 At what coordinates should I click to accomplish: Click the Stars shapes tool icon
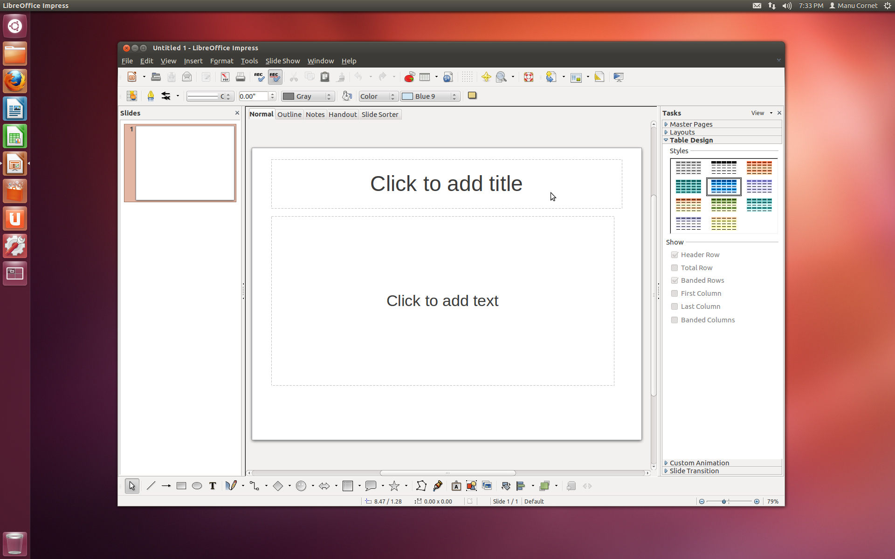(394, 486)
